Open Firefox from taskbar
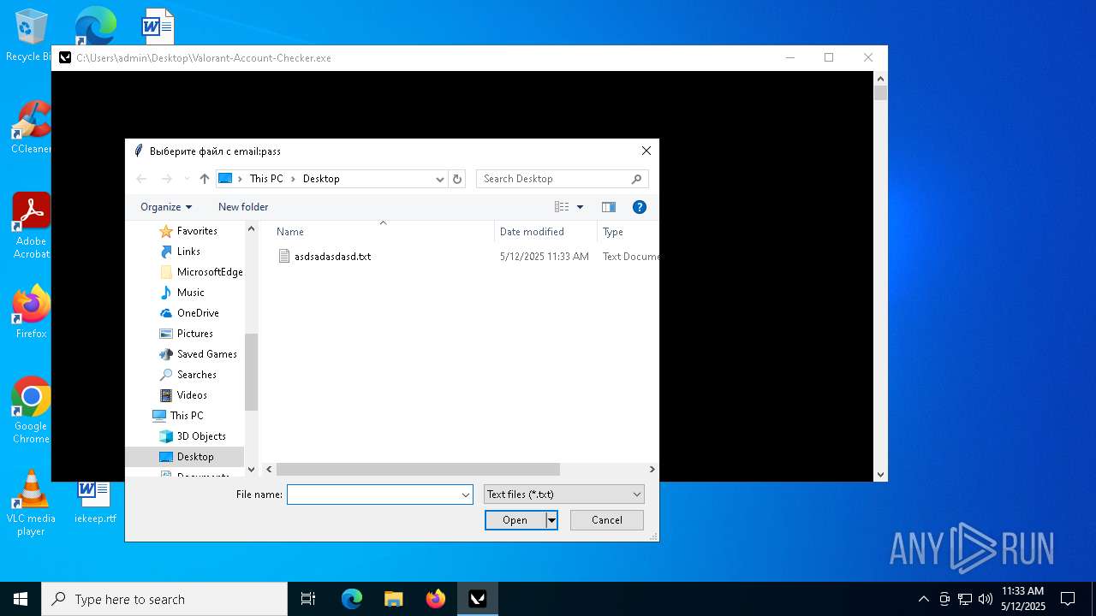The image size is (1096, 616). tap(436, 599)
